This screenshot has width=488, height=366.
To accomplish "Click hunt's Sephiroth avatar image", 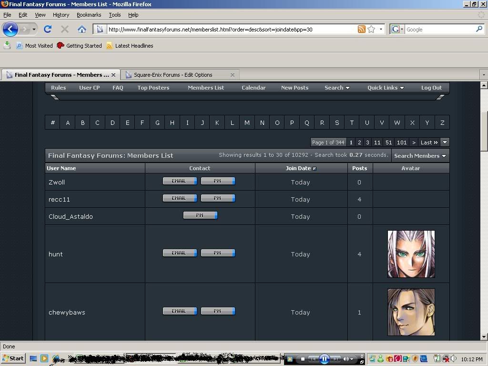I will coord(411,254).
